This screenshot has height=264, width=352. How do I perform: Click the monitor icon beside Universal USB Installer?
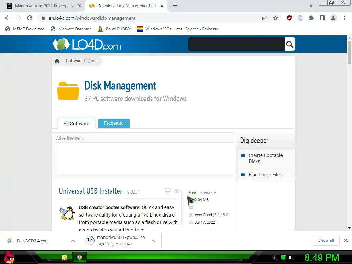click(167, 191)
